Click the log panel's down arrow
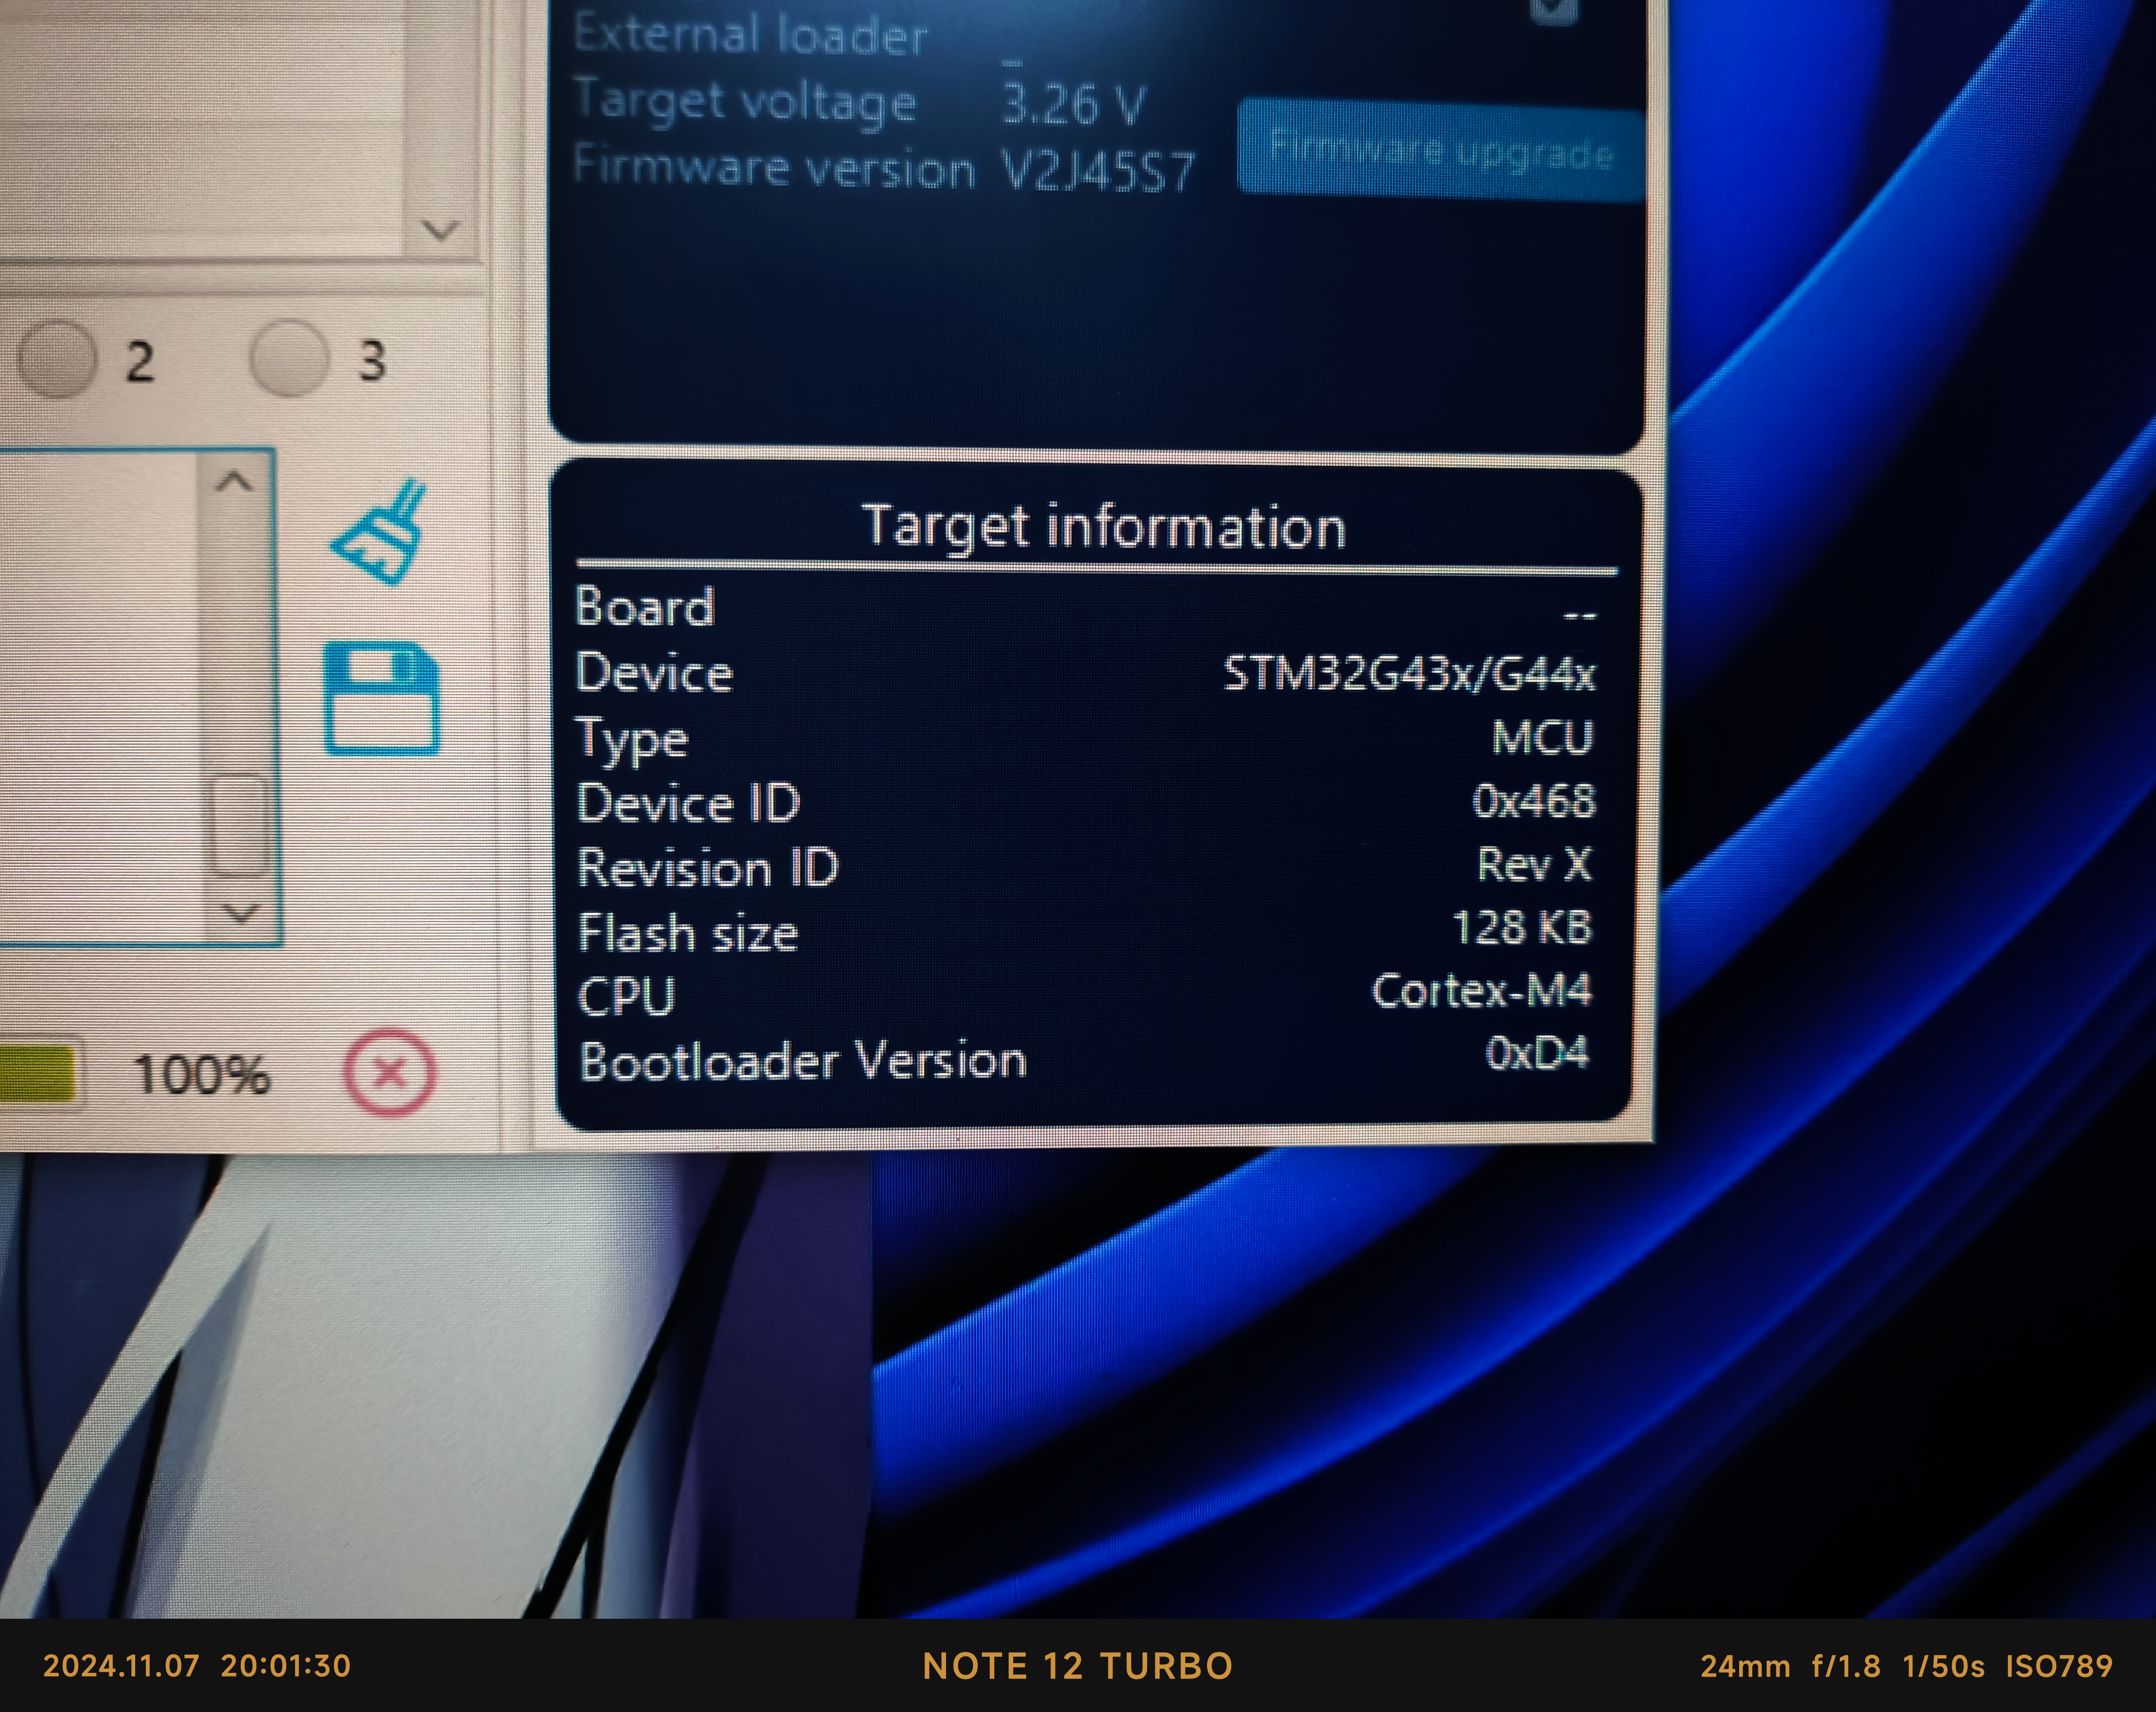 tap(240, 912)
